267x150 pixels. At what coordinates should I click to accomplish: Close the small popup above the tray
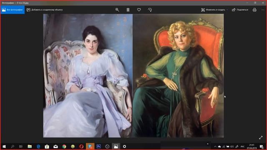pyautogui.click(x=208, y=144)
